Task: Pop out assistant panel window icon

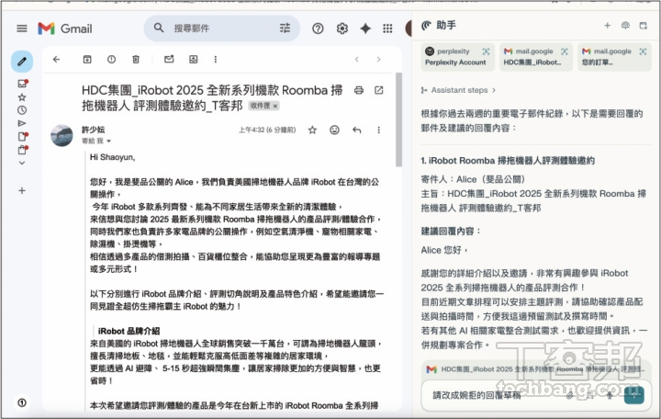Action: tap(643, 26)
